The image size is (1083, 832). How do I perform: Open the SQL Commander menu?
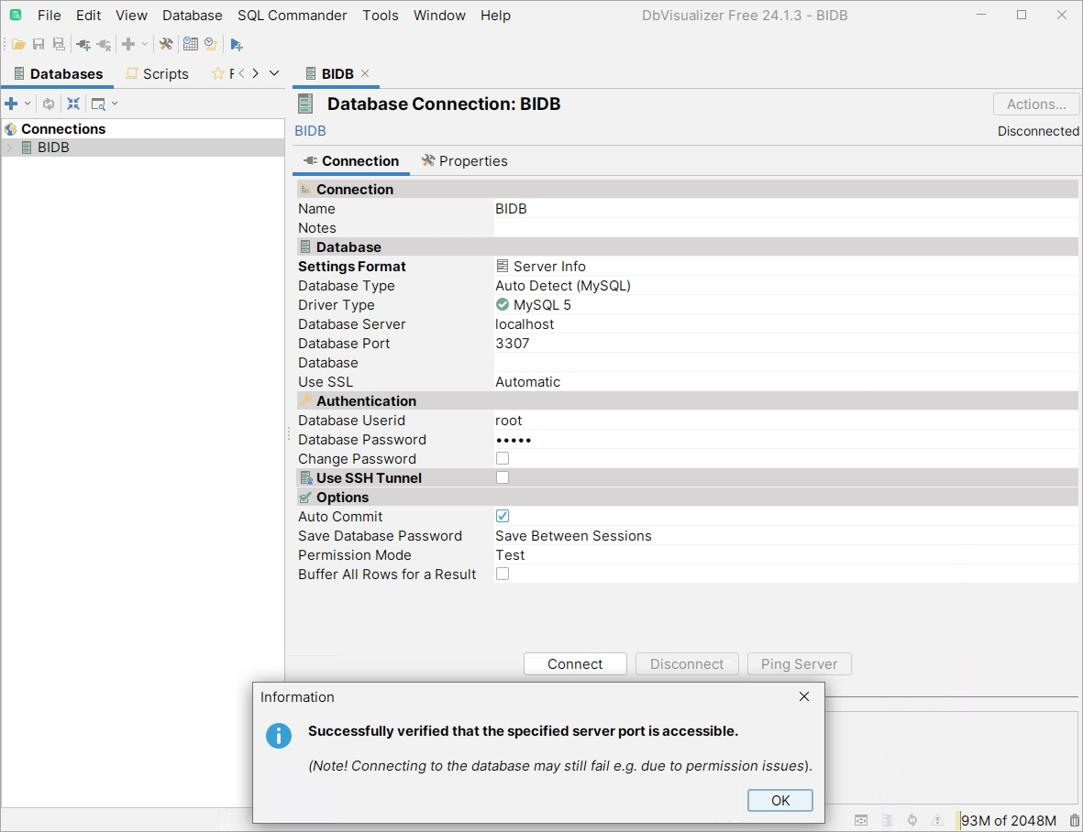(x=292, y=16)
